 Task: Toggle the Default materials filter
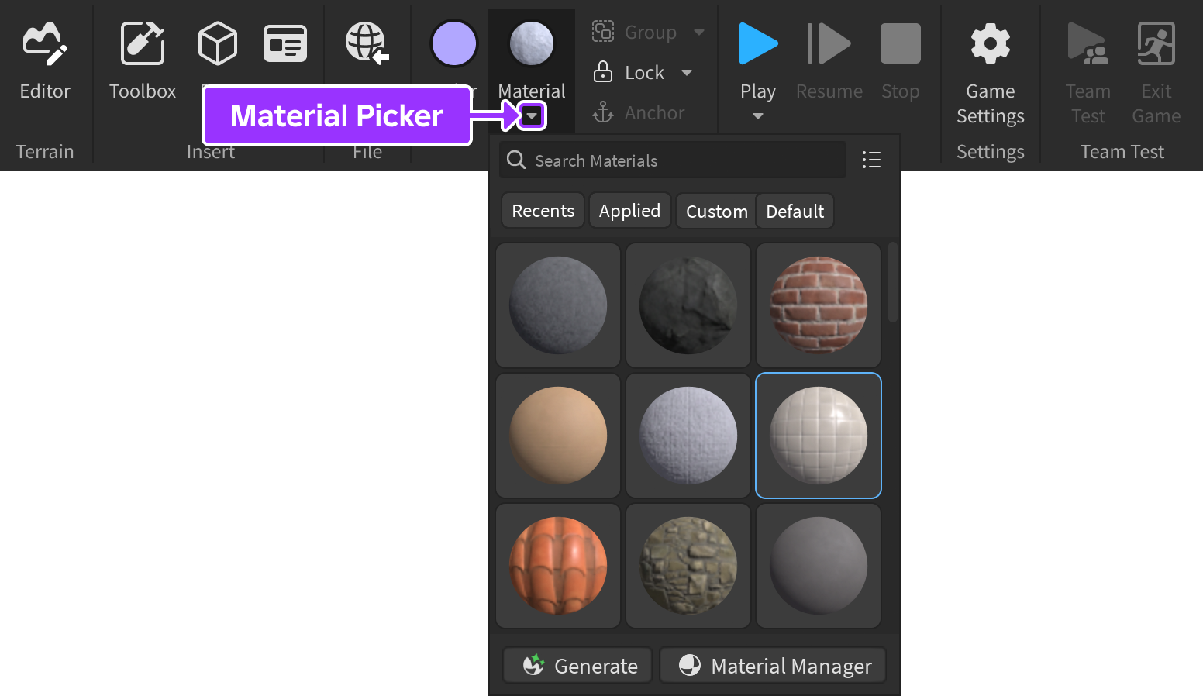coord(795,212)
